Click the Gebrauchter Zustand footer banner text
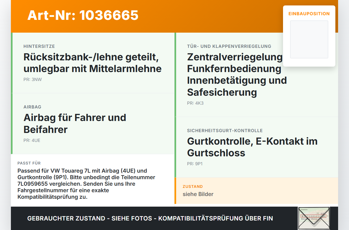 pyautogui.click(x=150, y=218)
